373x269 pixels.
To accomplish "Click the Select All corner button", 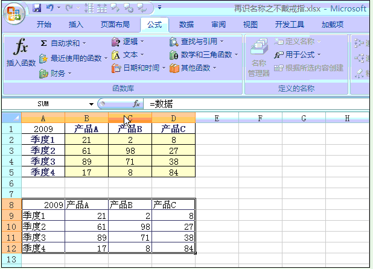I will pos(11,118).
